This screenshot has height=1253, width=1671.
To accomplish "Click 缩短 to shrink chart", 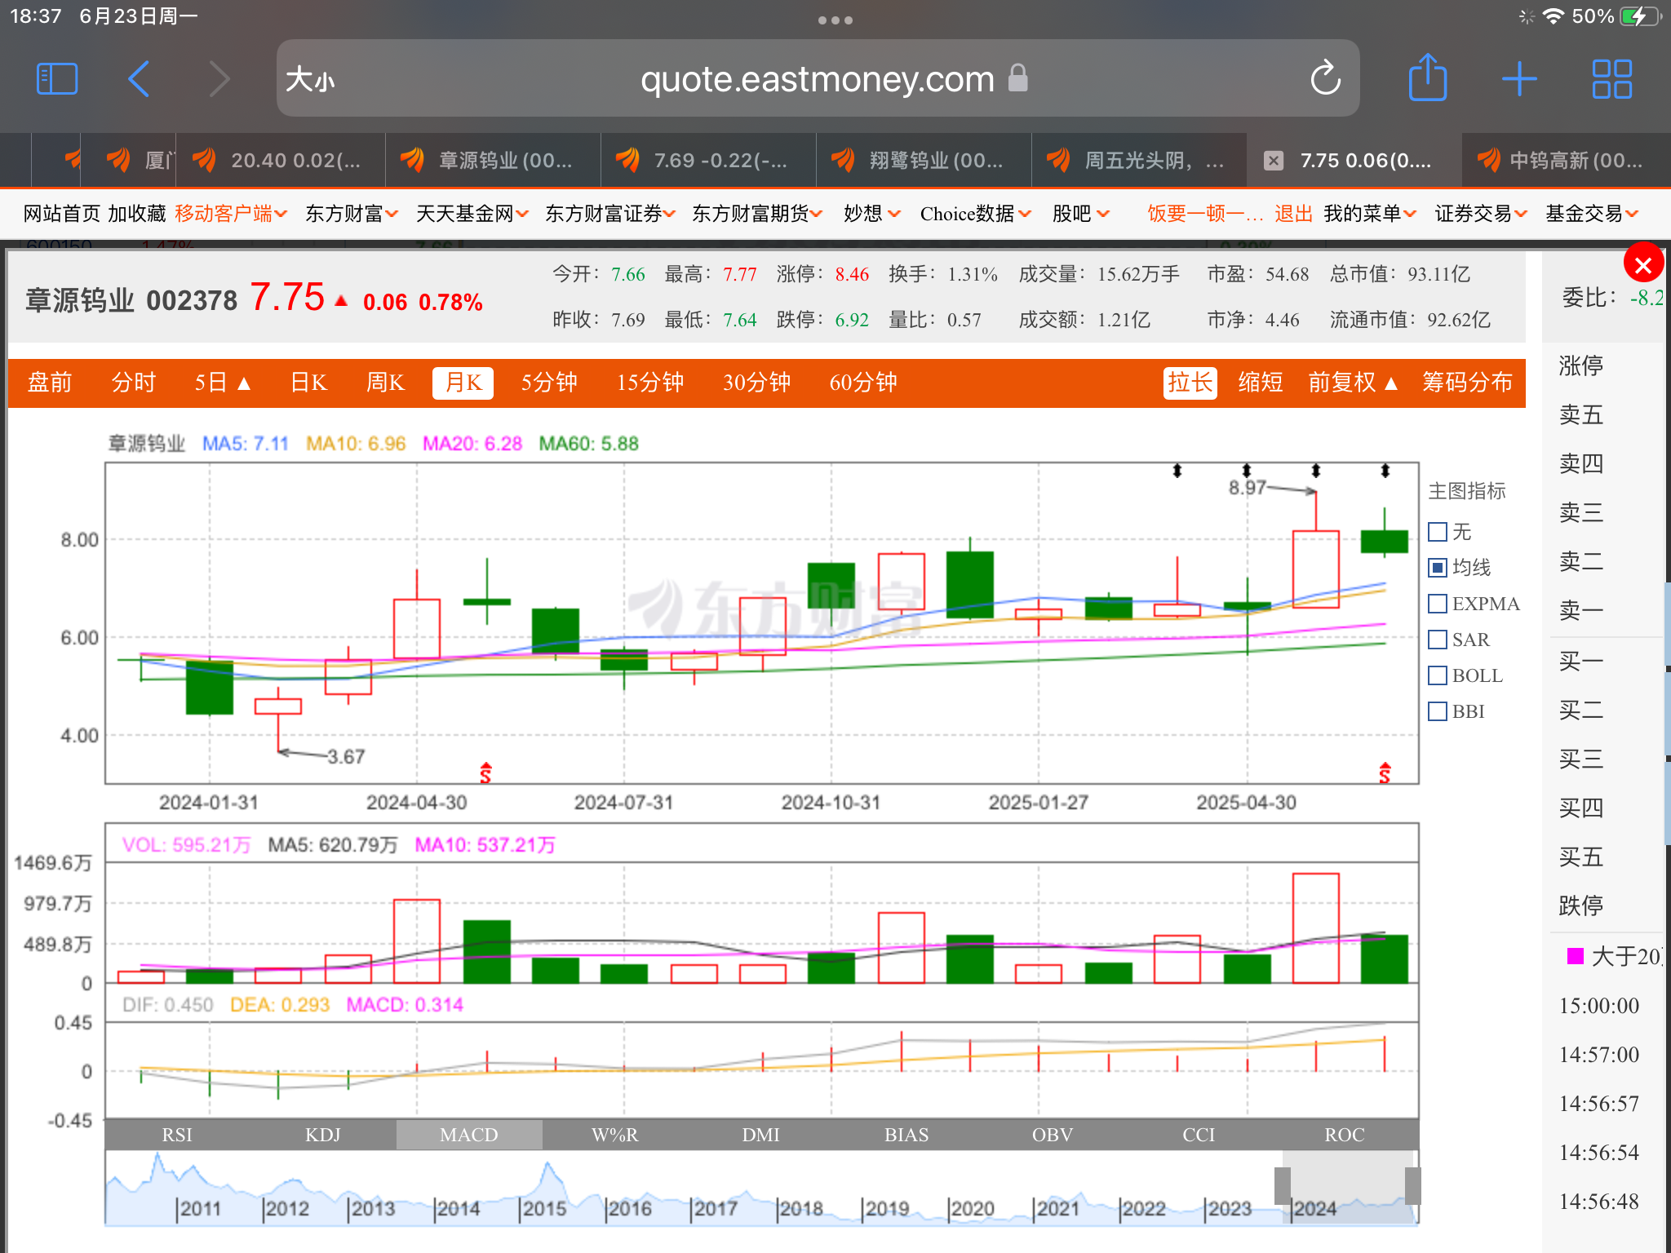I will (x=1260, y=383).
